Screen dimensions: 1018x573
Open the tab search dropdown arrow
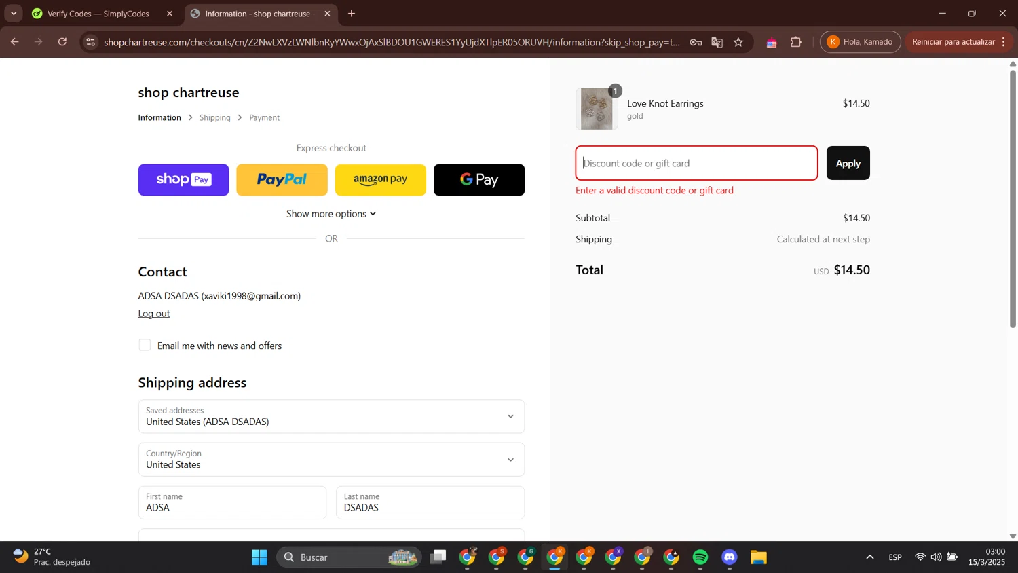click(x=14, y=14)
